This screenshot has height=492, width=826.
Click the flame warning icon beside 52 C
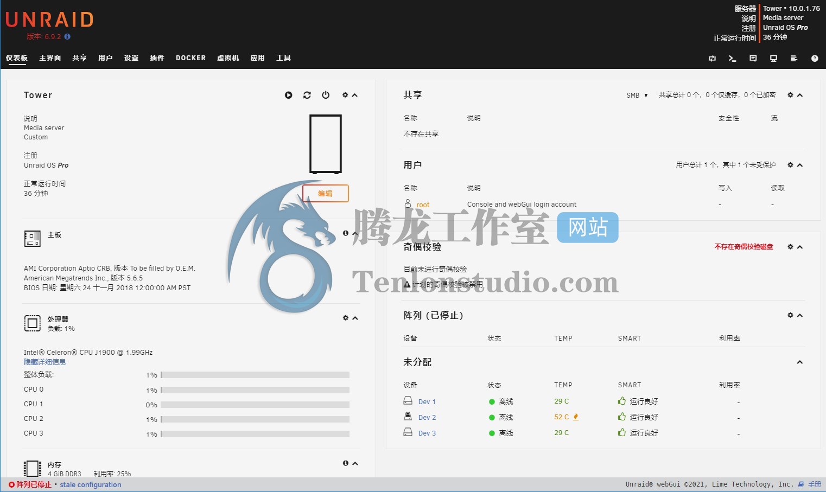(x=576, y=417)
